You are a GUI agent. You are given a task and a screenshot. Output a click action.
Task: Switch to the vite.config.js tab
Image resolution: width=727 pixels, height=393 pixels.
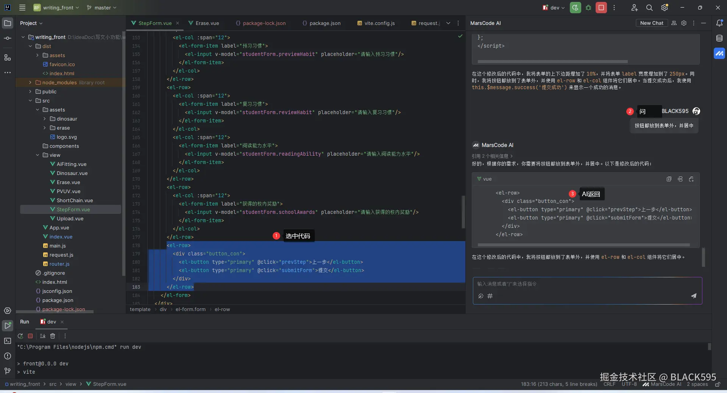tap(376, 23)
